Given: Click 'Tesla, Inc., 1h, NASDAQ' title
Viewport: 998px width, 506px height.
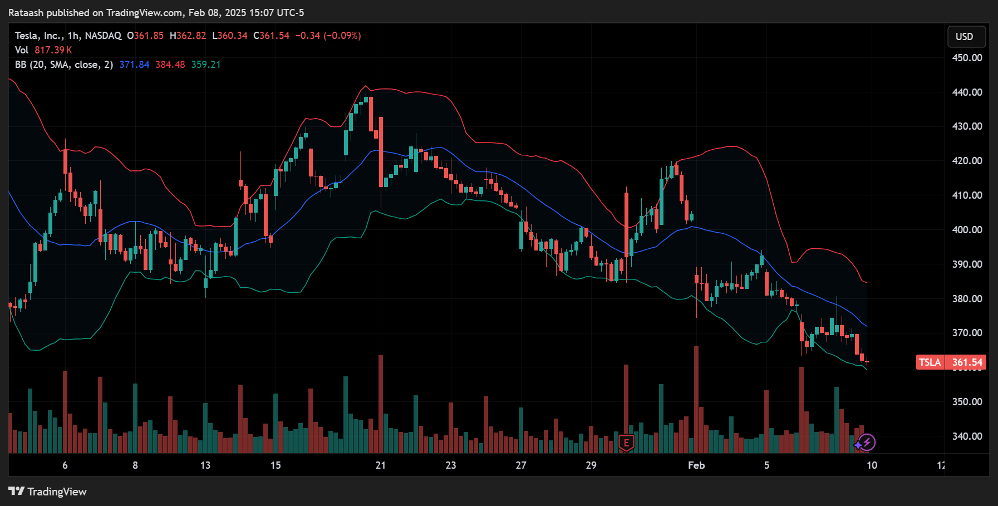Looking at the screenshot, I should click(x=68, y=36).
